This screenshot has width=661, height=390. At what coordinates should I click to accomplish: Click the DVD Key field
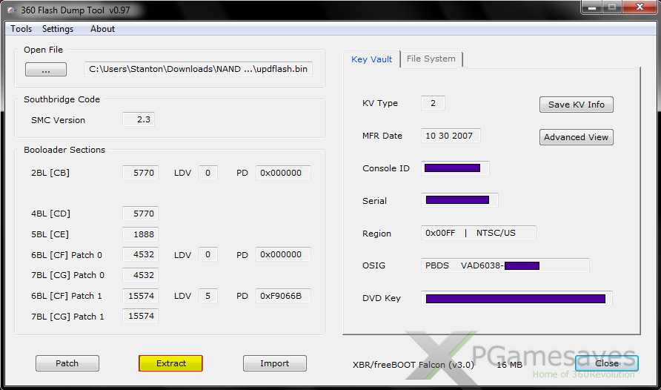(516, 298)
